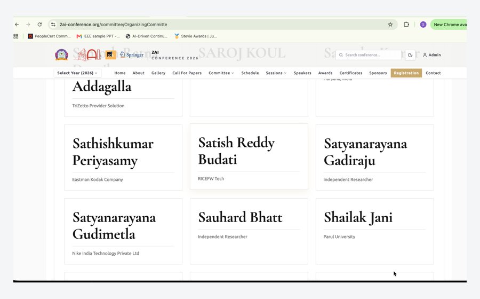Select Sauhard Bhatt card
The height and width of the screenshot is (299, 480).
249,231
